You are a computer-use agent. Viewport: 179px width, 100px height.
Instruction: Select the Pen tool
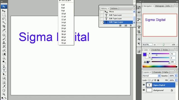tap(4, 67)
